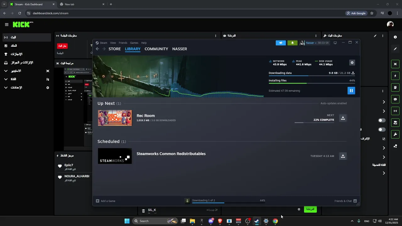Download Steamworks Common Redistributables now

343,156
